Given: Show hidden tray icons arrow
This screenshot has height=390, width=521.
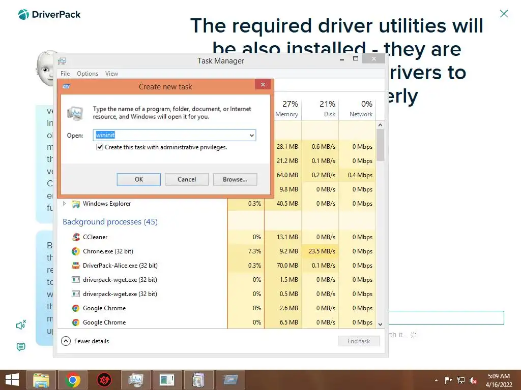Looking at the screenshot, I should tap(436, 380).
